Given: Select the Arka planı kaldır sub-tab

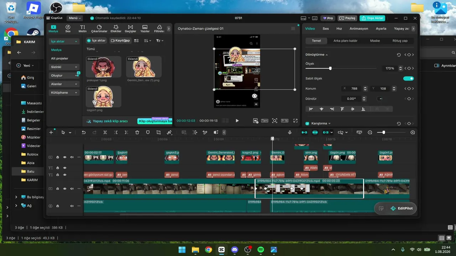Looking at the screenshot, I should [x=345, y=41].
